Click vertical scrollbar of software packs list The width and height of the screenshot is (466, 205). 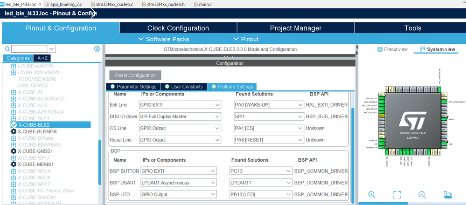pyautogui.click(x=99, y=162)
